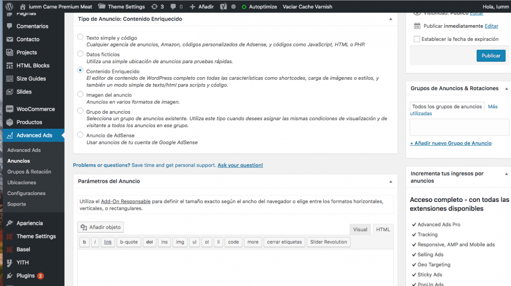The image size is (511, 286).
Task: Click the Slider Revolution quicktag button
Action: tap(328, 242)
